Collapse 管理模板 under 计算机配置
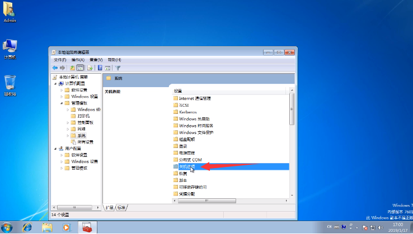Image resolution: width=413 pixels, height=234 pixels. pos(62,103)
